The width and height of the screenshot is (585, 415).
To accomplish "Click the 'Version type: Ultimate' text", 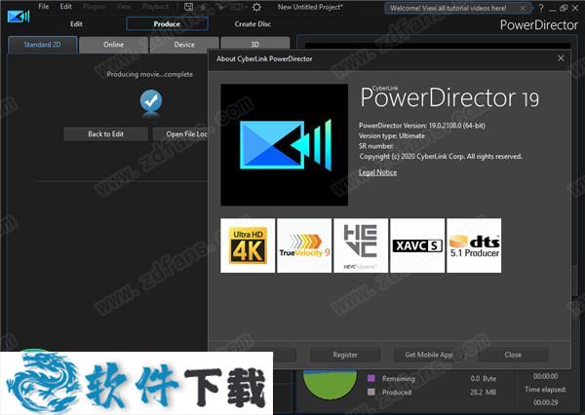I will (392, 135).
